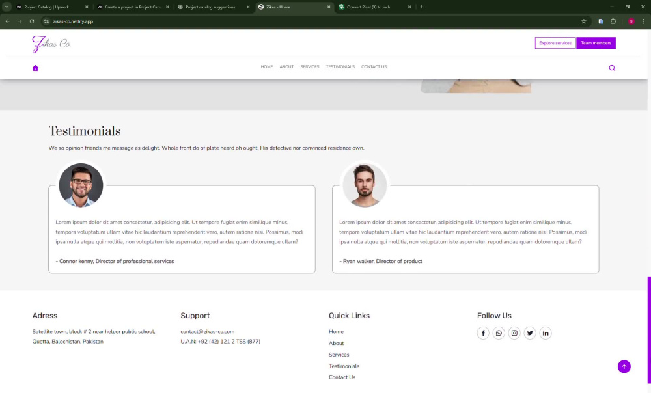Screen dimensions: 651x393
Task: Select HOME in the navigation menu
Action: (x=266, y=67)
